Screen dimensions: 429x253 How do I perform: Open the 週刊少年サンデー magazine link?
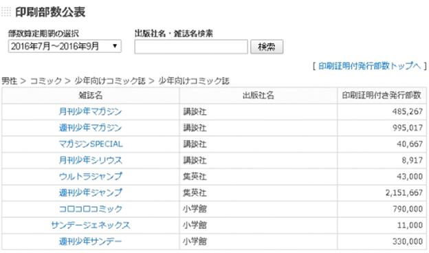point(90,241)
